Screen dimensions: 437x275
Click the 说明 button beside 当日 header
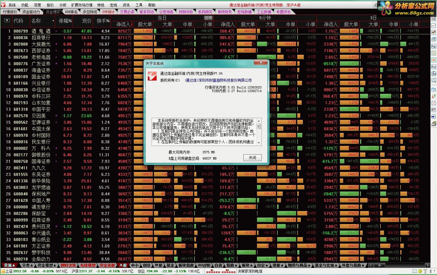208,18
